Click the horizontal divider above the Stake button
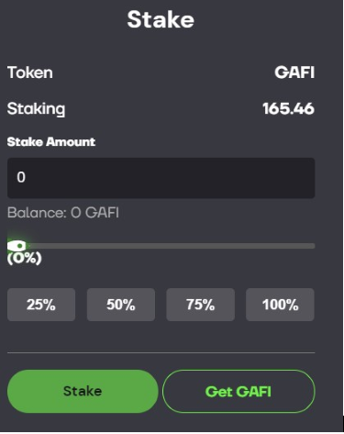Screen dimensions: 344x434 161,352
